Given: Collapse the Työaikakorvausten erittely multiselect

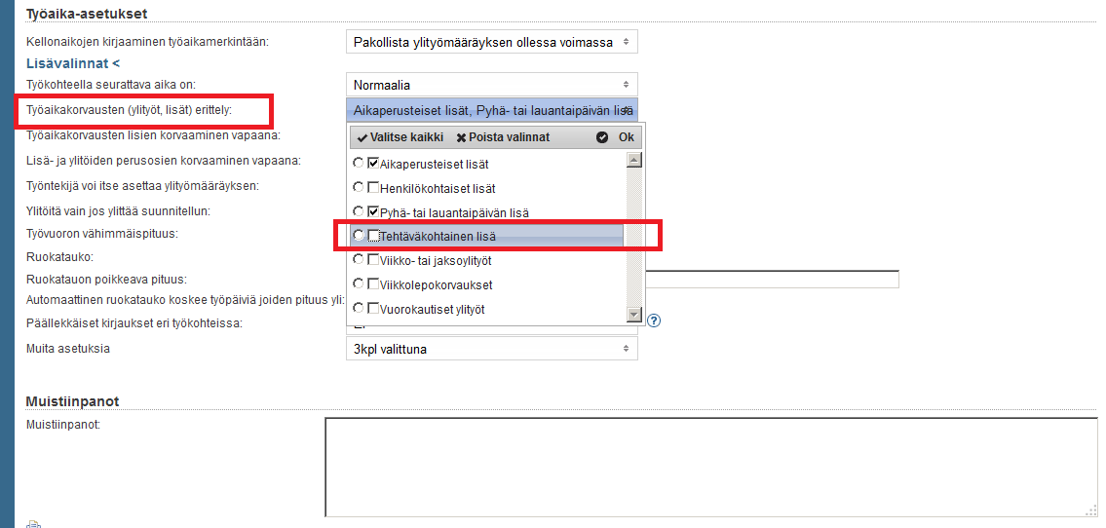Looking at the screenshot, I should pos(491,110).
